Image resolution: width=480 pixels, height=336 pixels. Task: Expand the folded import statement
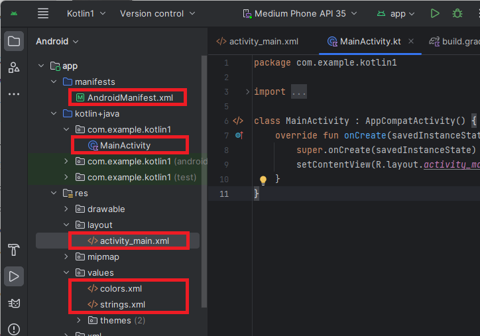(x=247, y=92)
